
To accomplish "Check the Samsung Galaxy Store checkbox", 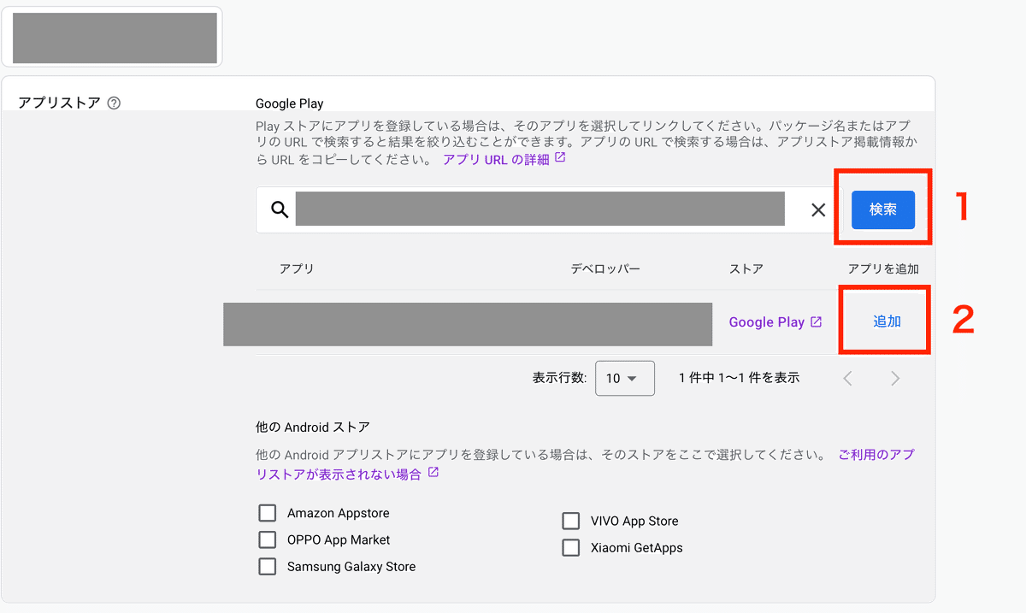I will click(268, 566).
